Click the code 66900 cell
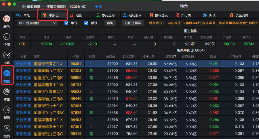 [76, 78]
